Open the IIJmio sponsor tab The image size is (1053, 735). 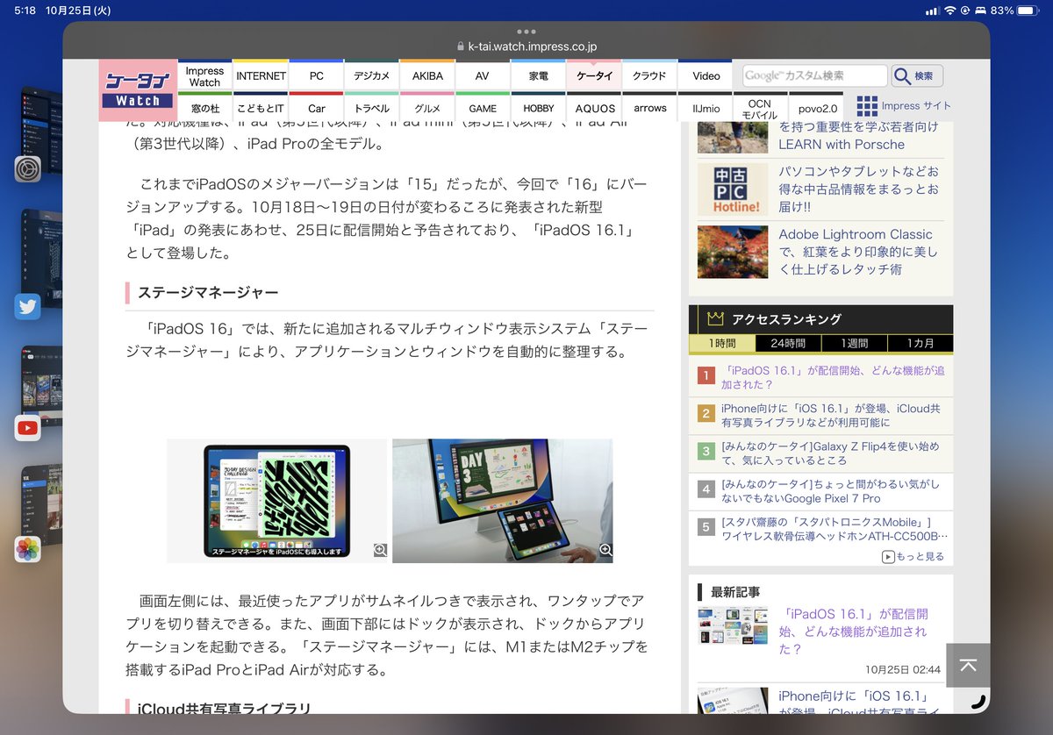pyautogui.click(x=706, y=108)
